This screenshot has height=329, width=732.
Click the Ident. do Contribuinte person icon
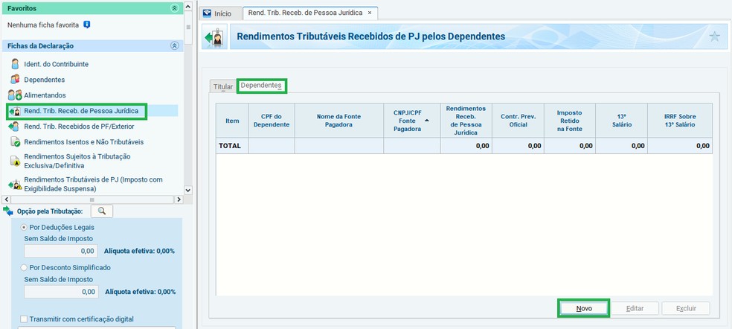point(14,64)
